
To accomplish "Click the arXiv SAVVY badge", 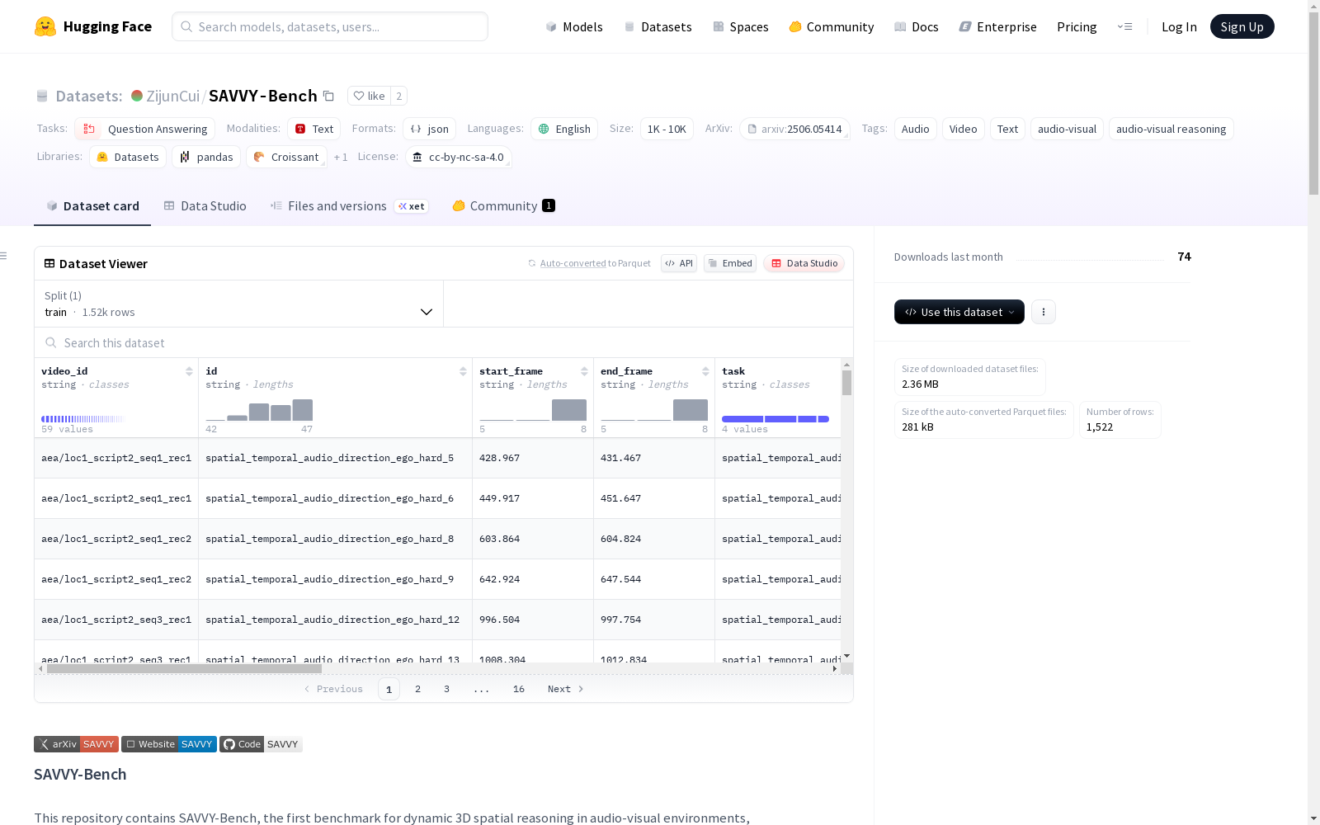I will tap(76, 744).
